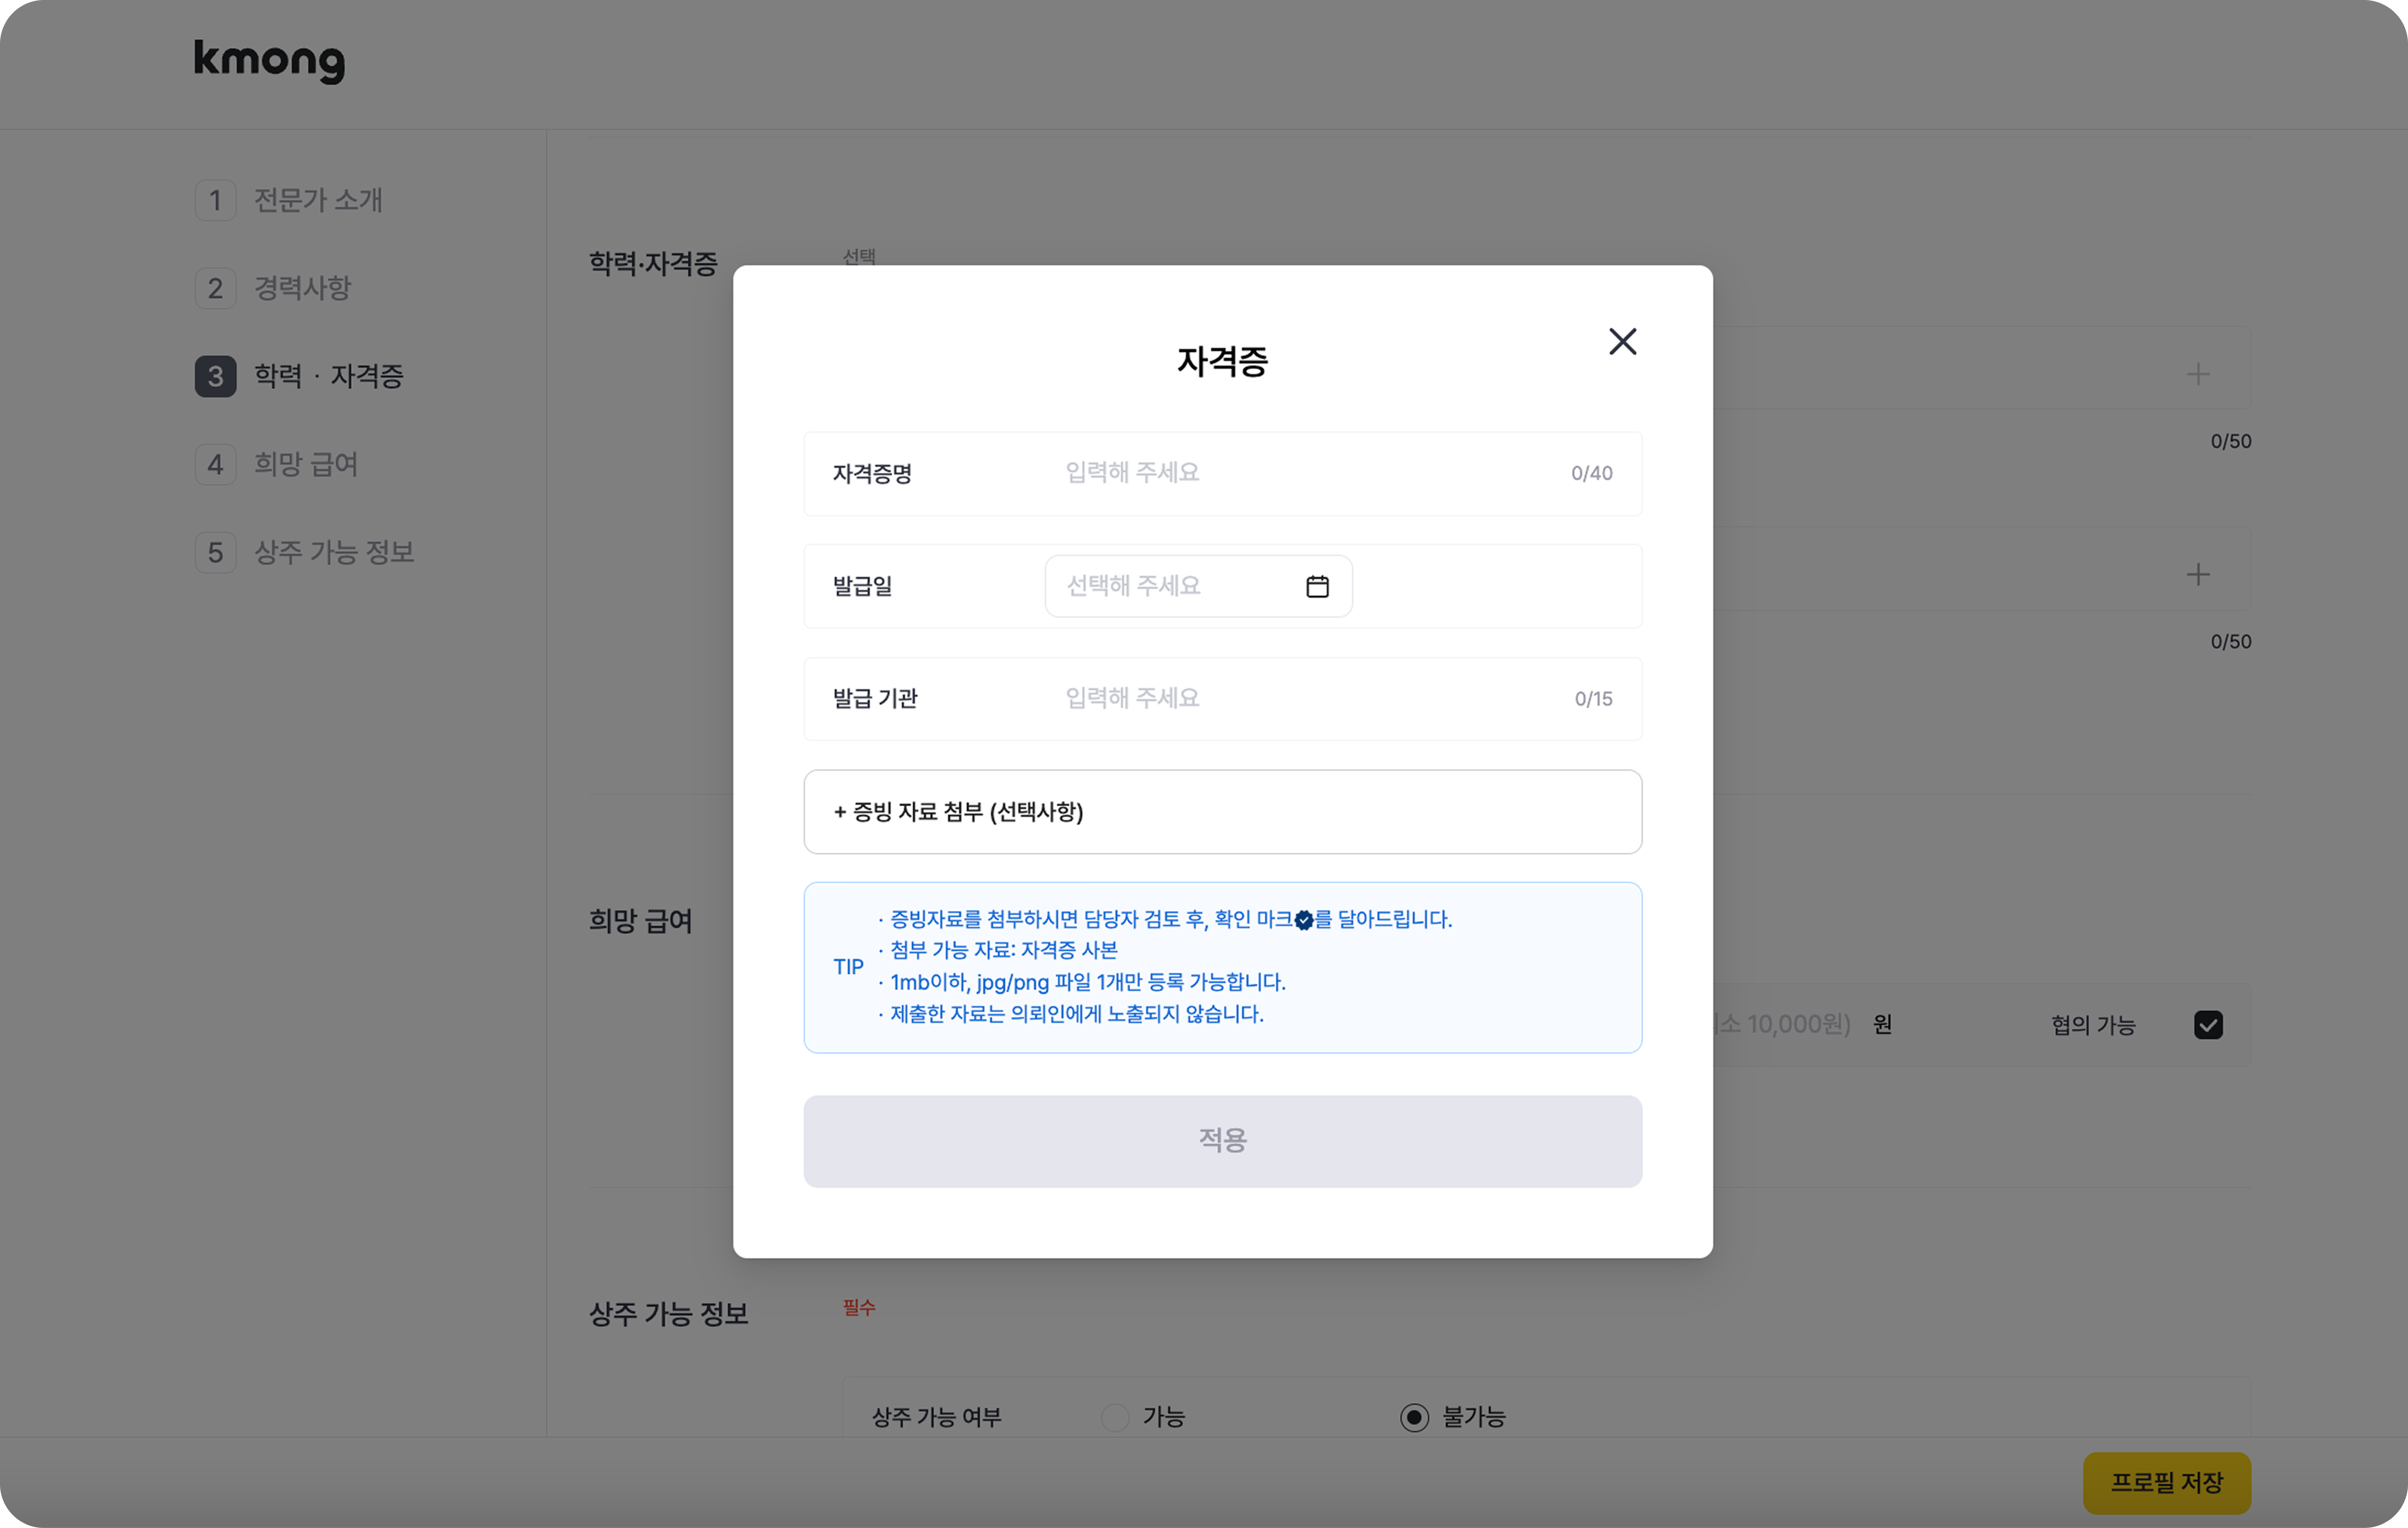This screenshot has height=1528, width=2408.
Task: Click the kmong logo
Action: (269, 60)
